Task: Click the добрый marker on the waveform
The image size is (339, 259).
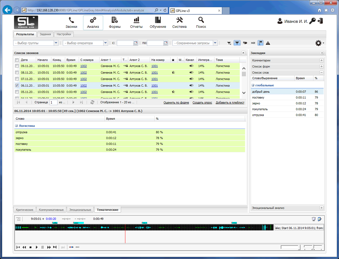Action: tap(55, 223)
